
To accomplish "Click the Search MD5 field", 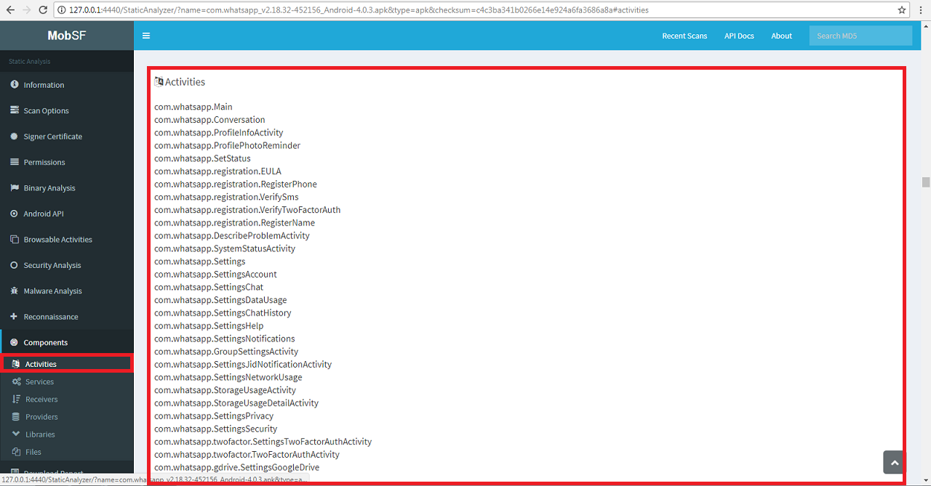I will pyautogui.click(x=860, y=36).
